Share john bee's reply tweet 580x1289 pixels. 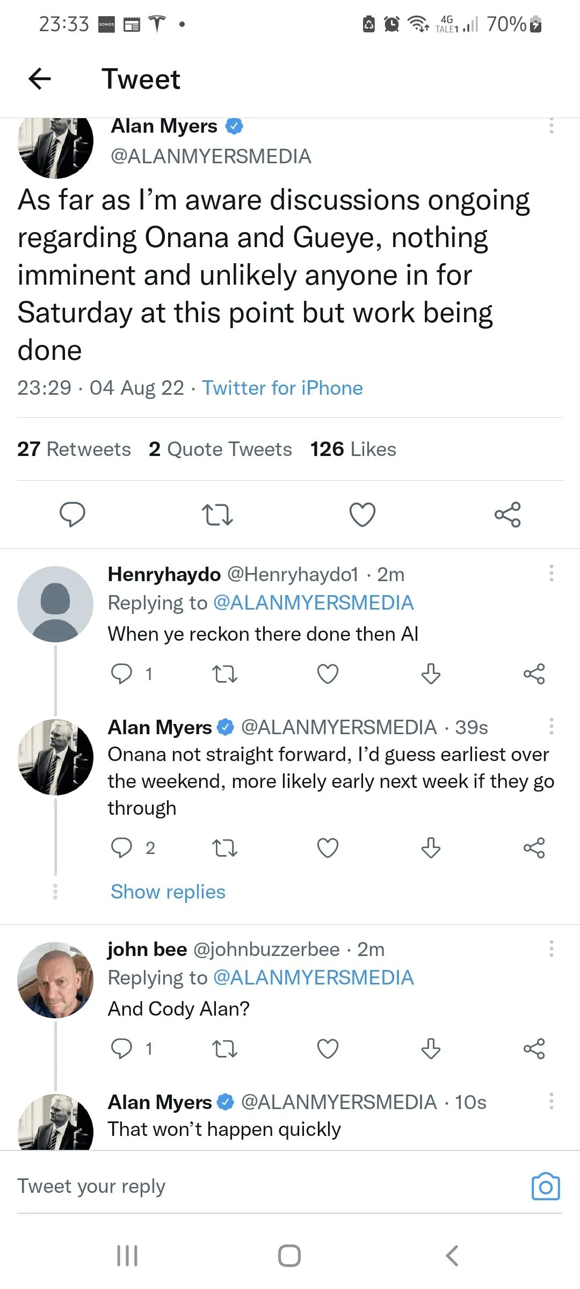534,1048
